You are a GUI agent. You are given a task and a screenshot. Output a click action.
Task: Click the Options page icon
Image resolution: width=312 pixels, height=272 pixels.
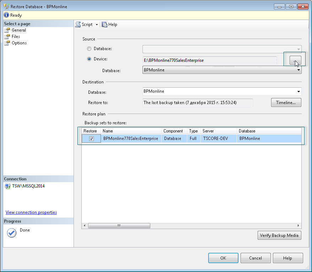tap(7, 43)
